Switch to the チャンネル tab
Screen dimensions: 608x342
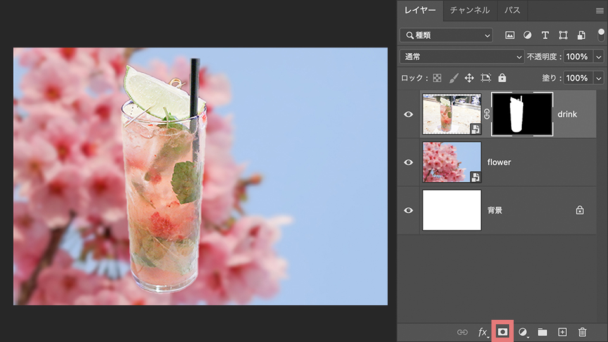(470, 11)
